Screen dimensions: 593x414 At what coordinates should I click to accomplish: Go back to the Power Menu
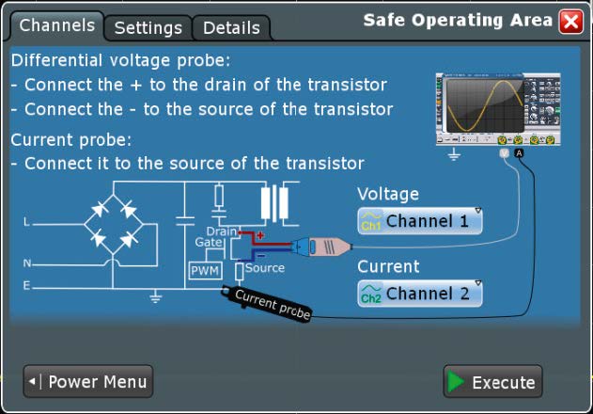coord(88,381)
